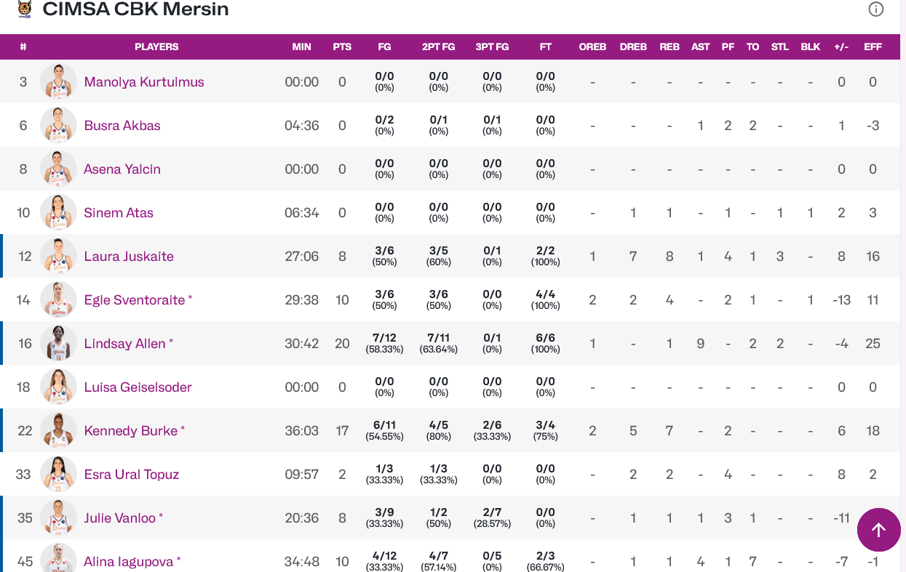906x572 pixels.
Task: Click Kennedy Burke's player photo
Action: point(58,431)
